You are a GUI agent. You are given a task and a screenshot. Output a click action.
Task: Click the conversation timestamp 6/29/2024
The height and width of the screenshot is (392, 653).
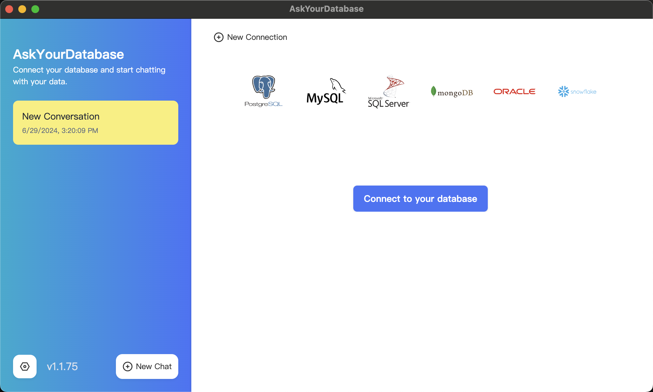[60, 131]
